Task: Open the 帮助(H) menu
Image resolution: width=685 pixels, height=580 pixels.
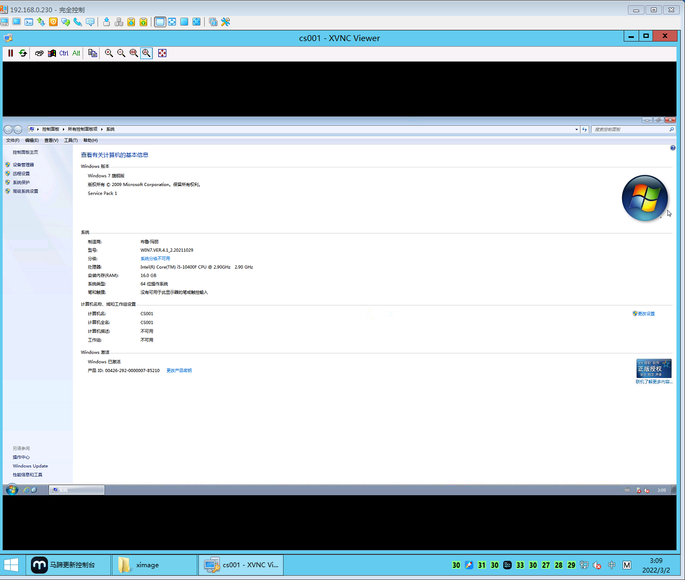Action: (x=91, y=141)
